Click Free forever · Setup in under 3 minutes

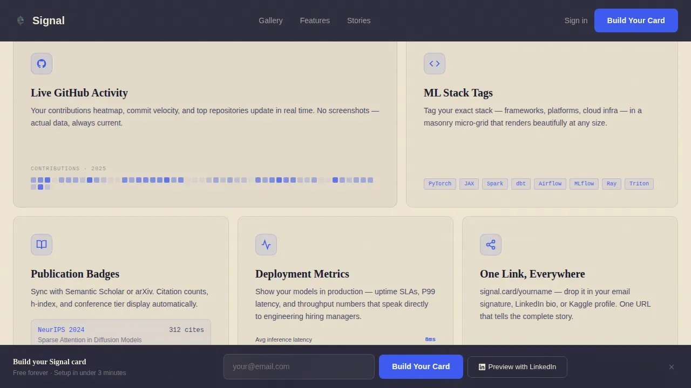pyautogui.click(x=70, y=373)
